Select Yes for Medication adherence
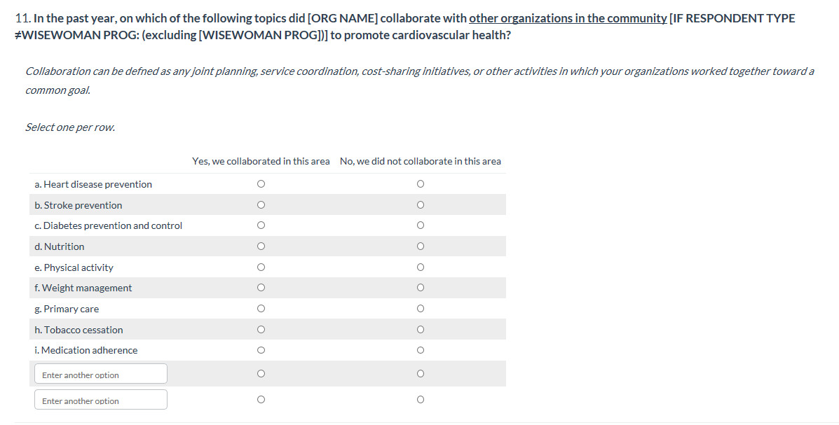The width and height of the screenshot is (839, 425). [261, 350]
